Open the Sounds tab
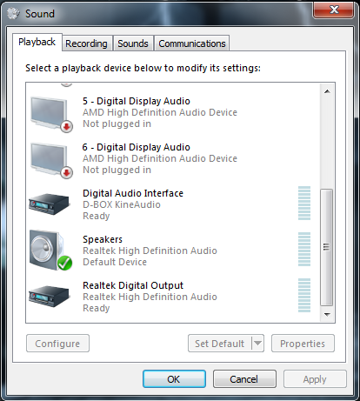Image resolution: width=360 pixels, height=401 pixels. 133,43
